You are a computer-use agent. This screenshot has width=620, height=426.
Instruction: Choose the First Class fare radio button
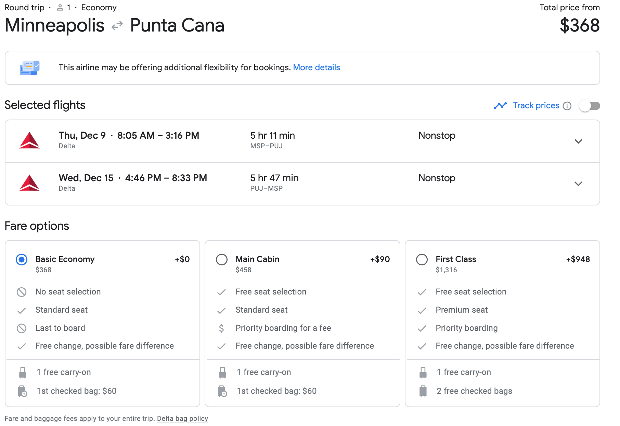point(422,260)
